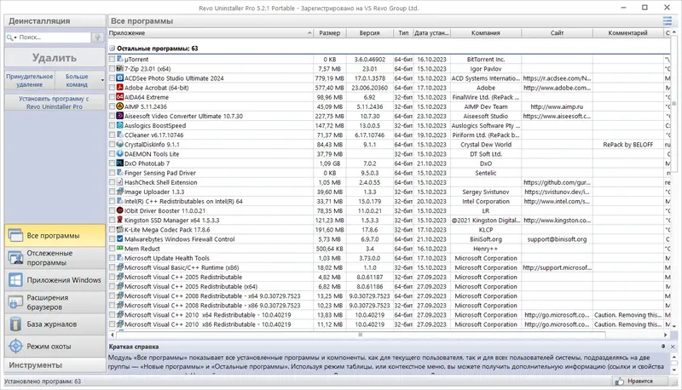Click the Windows Apps logo icon
This screenshot has width=682, height=390.
pyautogui.click(x=15, y=280)
